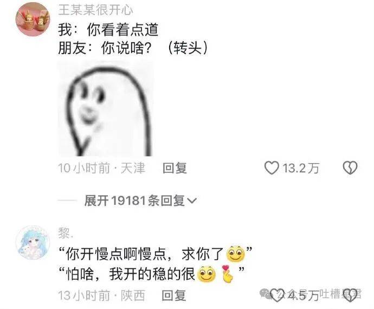Select comment text 我：你看着点道
Screen dimensions: 374x309
(108, 30)
